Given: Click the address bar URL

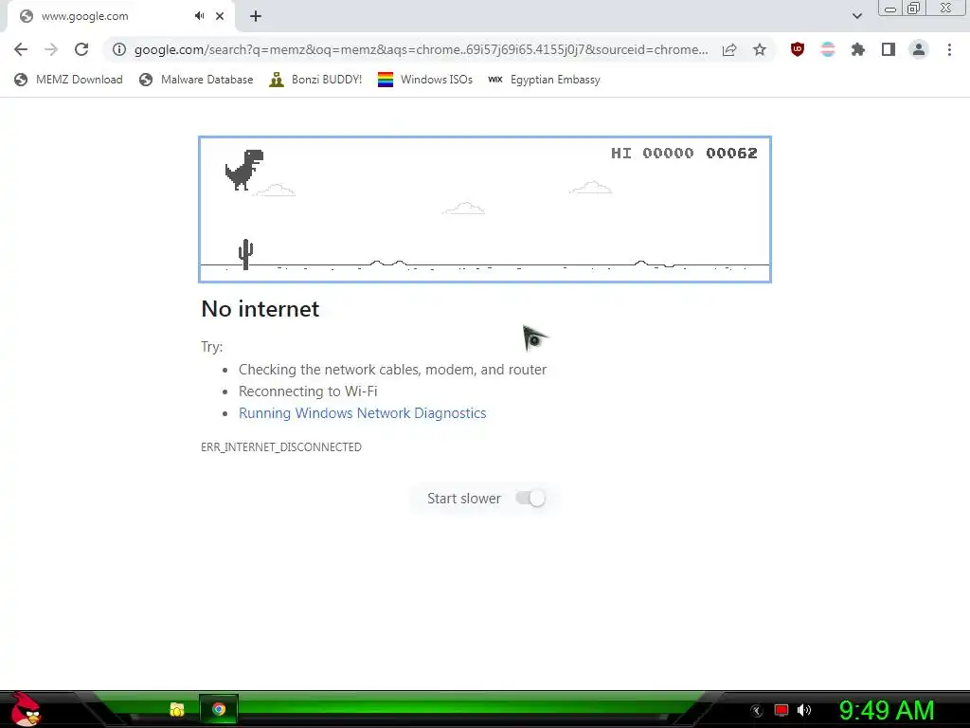Looking at the screenshot, I should point(421,49).
